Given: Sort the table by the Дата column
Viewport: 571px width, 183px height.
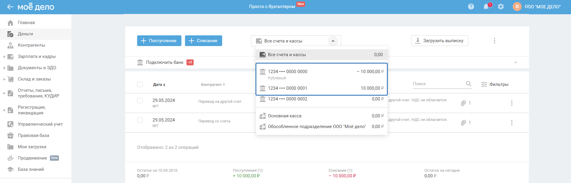Looking at the screenshot, I should coord(159,85).
